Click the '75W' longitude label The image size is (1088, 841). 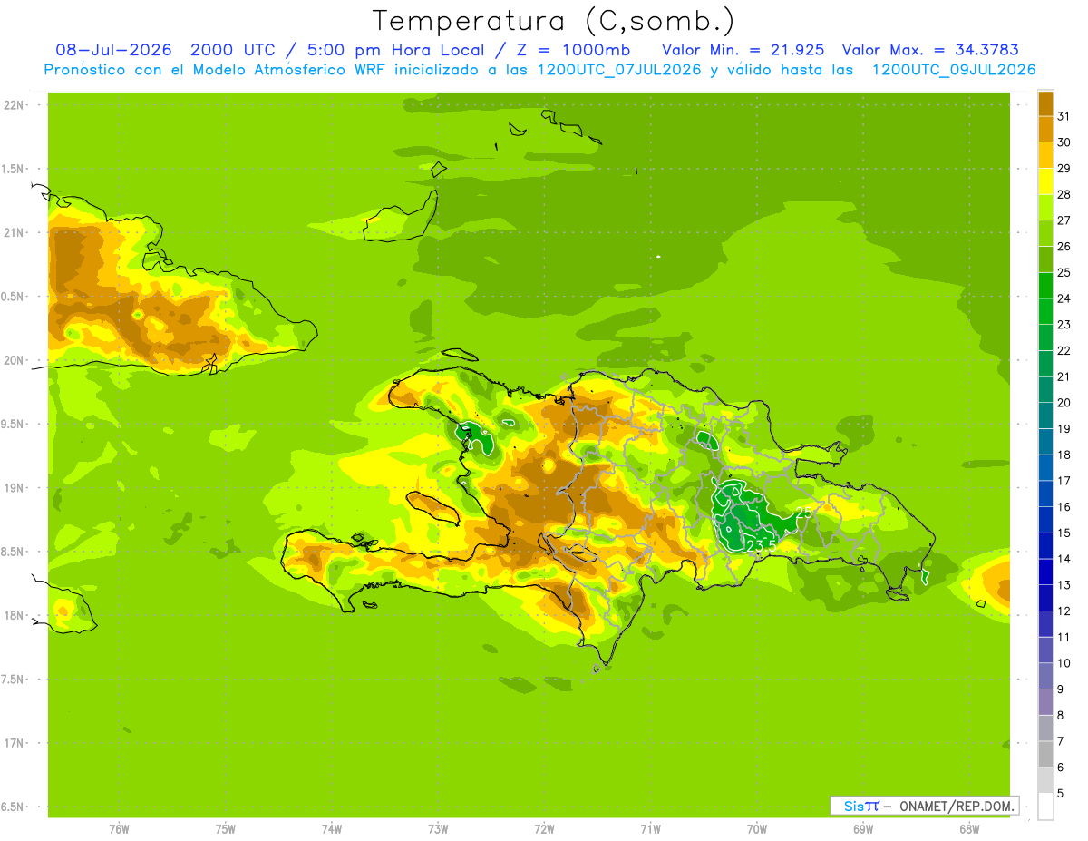click(225, 829)
